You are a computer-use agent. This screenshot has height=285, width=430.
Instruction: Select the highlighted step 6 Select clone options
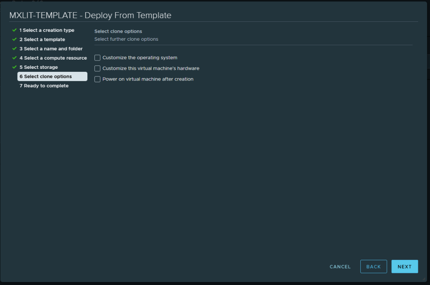[x=45, y=76]
